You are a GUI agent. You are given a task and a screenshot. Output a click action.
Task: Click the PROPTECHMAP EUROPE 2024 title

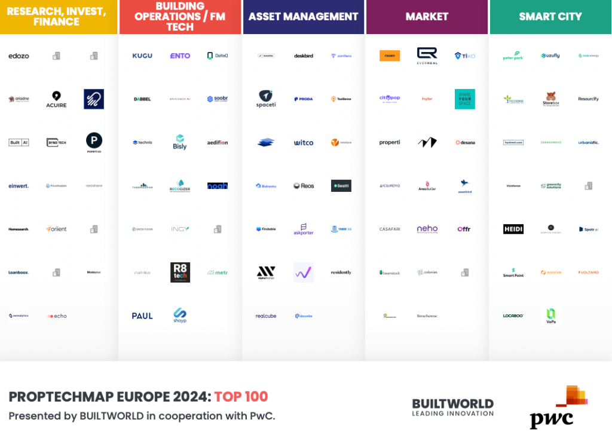138,397
